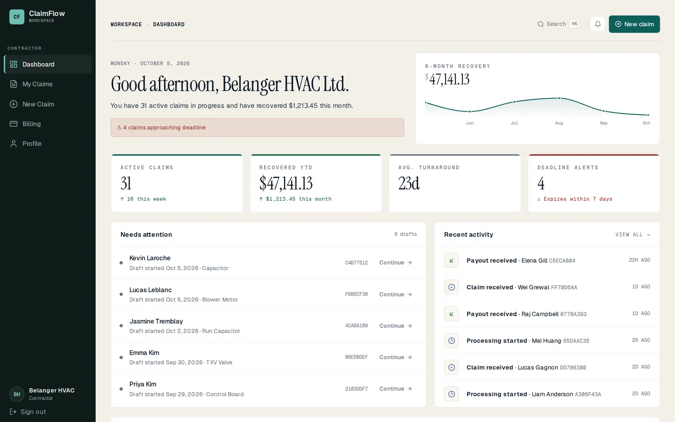Click Sign out text in sidebar

[33, 411]
